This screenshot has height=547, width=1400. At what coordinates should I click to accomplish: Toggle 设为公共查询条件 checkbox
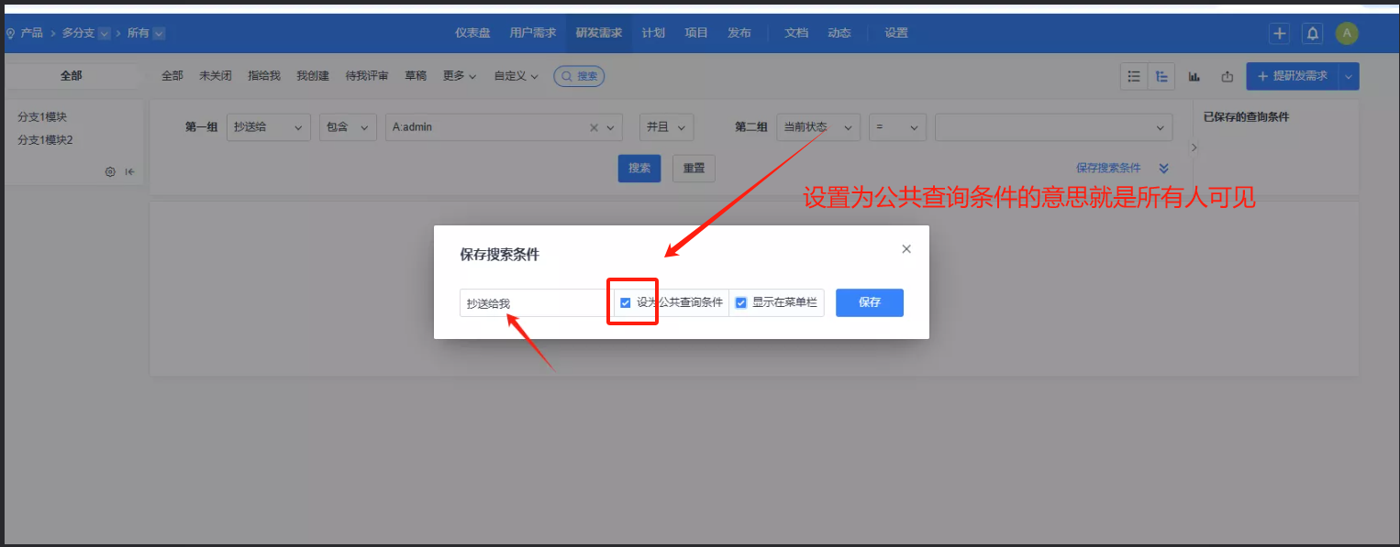[626, 302]
